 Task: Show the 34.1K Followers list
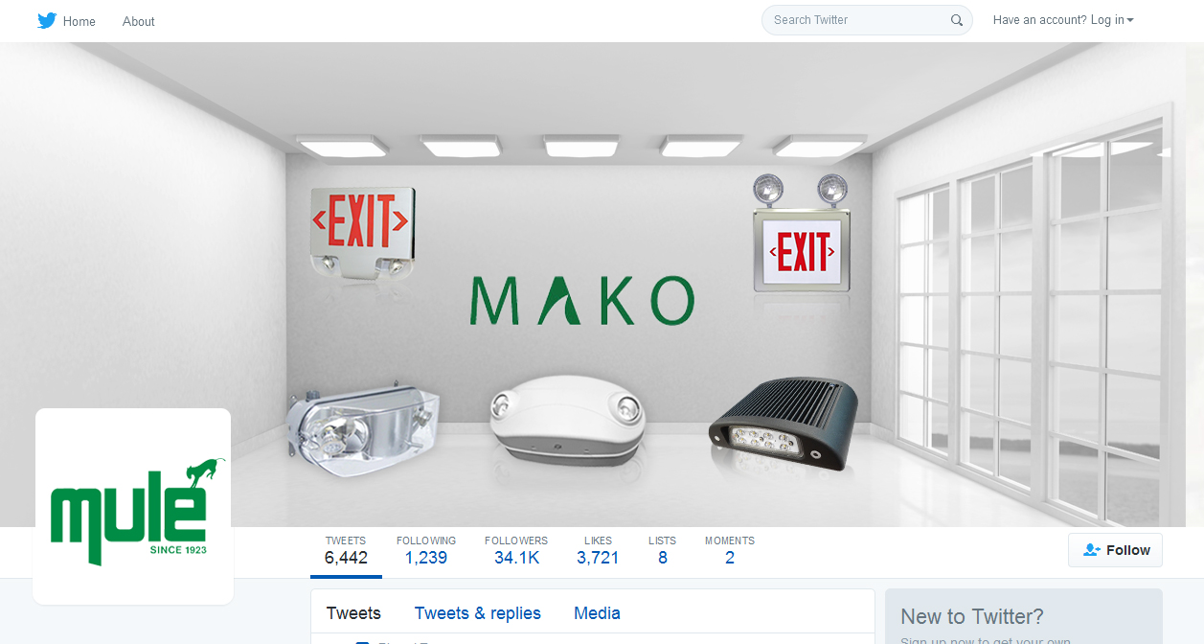click(x=516, y=551)
